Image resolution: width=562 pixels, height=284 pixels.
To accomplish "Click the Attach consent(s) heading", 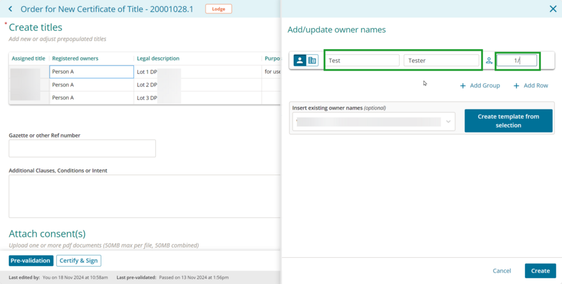I will pos(47,234).
